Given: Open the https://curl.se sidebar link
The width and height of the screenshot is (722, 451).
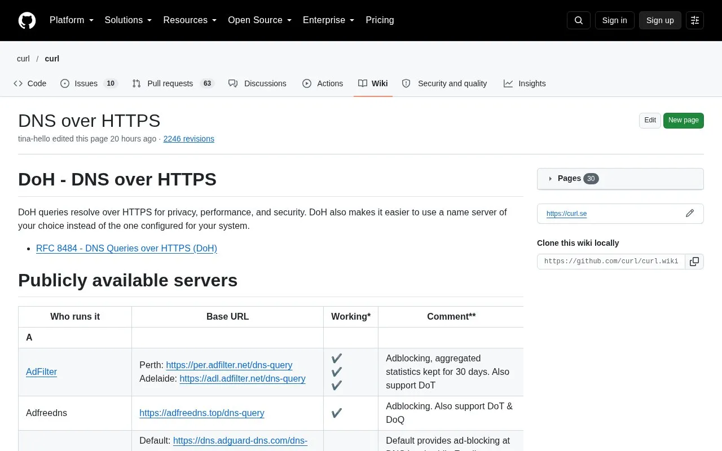Looking at the screenshot, I should [x=566, y=214].
